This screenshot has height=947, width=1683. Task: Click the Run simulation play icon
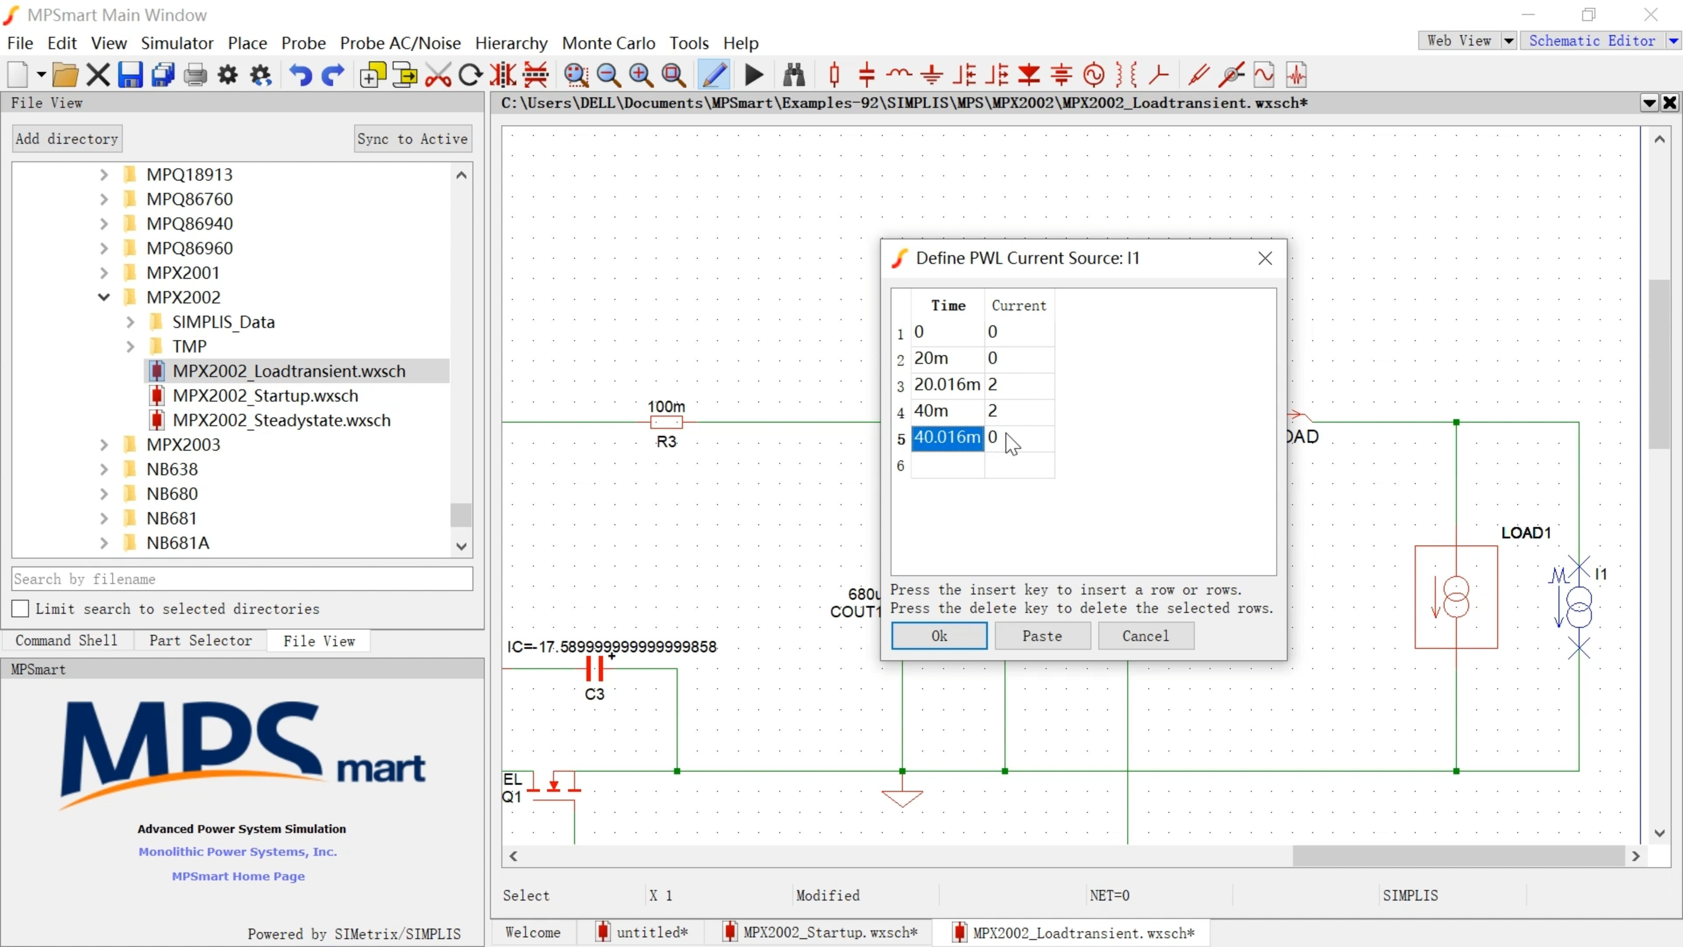[x=754, y=75]
